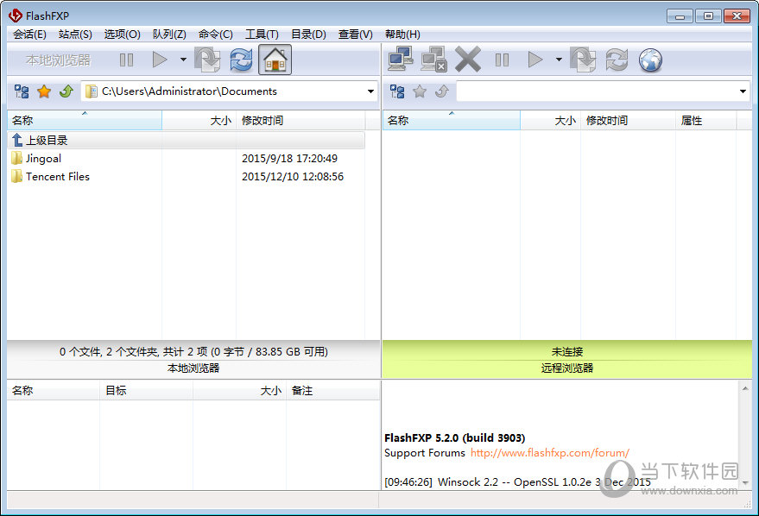The width and height of the screenshot is (759, 516).
Task: Click queue 大小 column header
Action: click(x=239, y=391)
